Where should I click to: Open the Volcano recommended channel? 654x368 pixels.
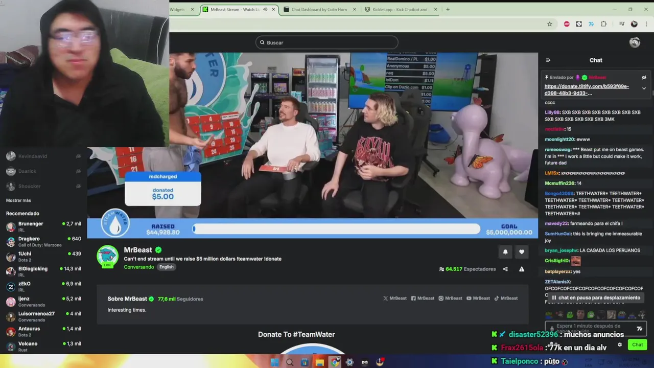click(x=43, y=346)
